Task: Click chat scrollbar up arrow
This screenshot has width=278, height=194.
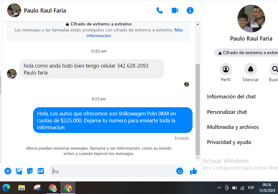Action: pyautogui.click(x=198, y=24)
